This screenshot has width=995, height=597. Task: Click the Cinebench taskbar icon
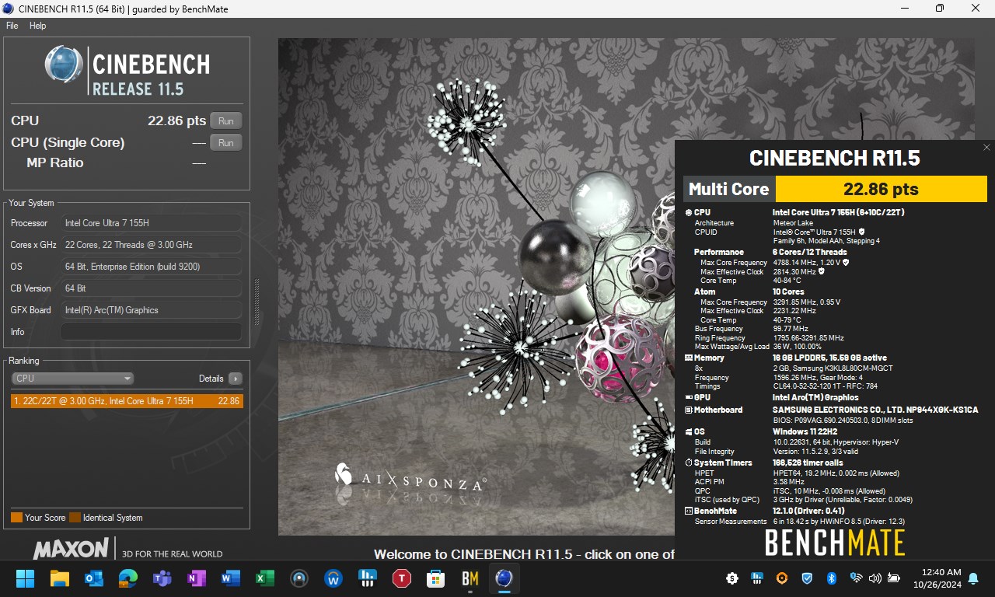(504, 578)
